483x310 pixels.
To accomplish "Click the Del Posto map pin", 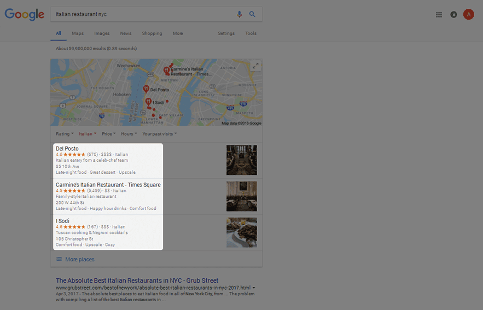I will pos(146,89).
